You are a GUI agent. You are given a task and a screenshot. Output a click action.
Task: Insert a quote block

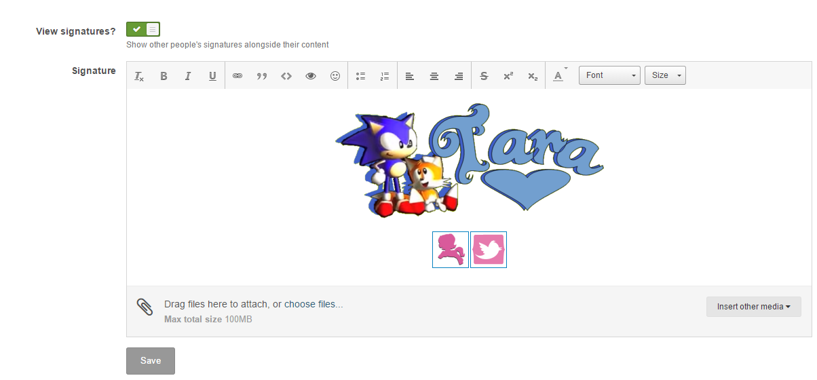(x=262, y=76)
